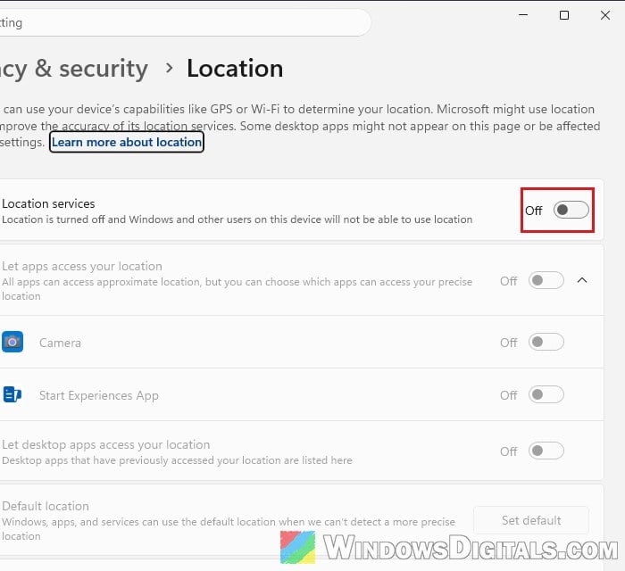Close the Settings window
625x571 pixels.
tap(605, 15)
